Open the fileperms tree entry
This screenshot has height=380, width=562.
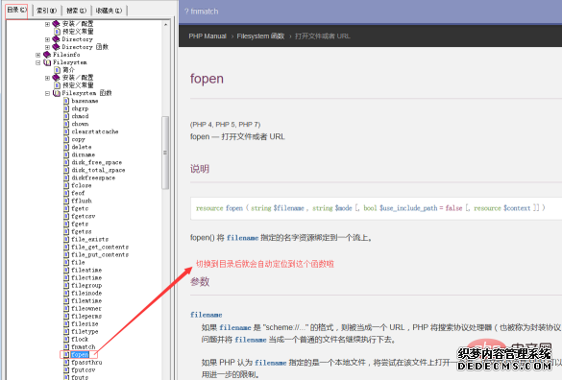[x=86, y=317]
